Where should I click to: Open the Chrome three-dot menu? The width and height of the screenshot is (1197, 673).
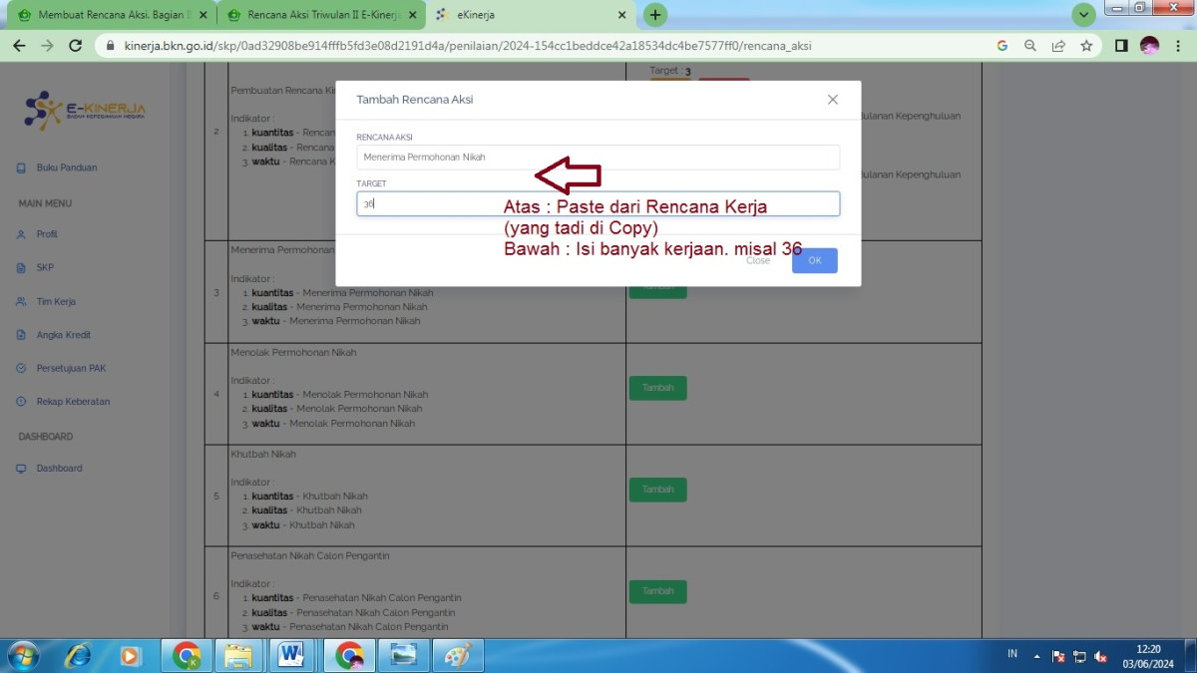(1177, 46)
